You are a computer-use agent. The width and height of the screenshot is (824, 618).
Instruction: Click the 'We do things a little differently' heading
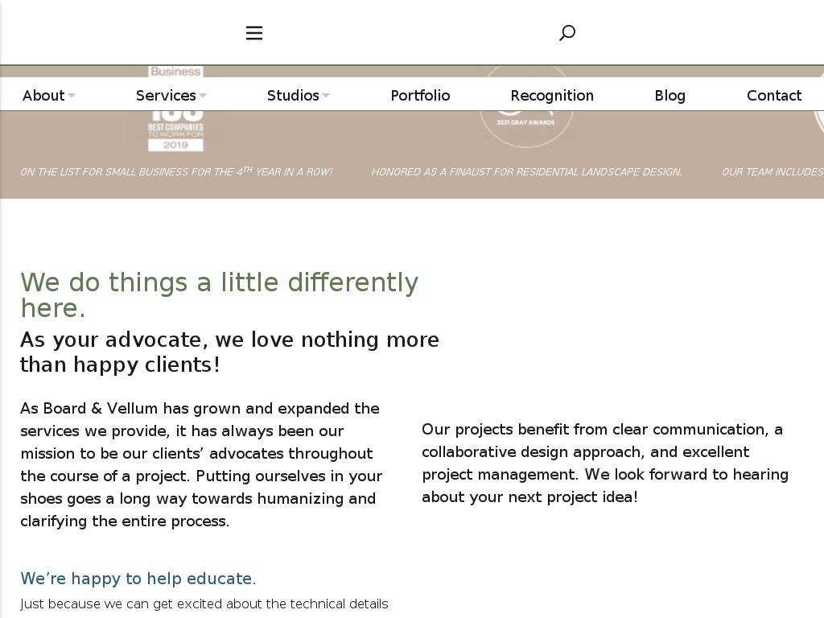click(219, 295)
